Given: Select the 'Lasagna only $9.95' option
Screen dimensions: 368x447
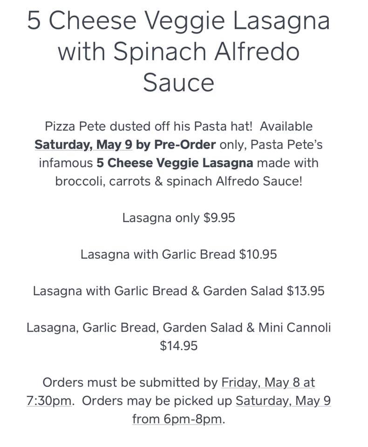Looking at the screenshot, I should pos(179,218).
